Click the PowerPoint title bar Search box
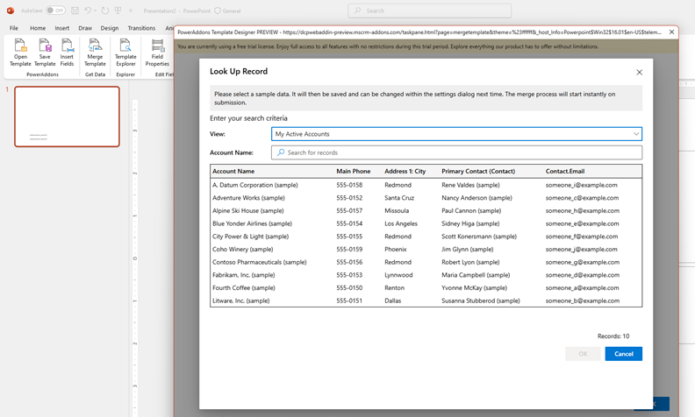 tap(429, 11)
